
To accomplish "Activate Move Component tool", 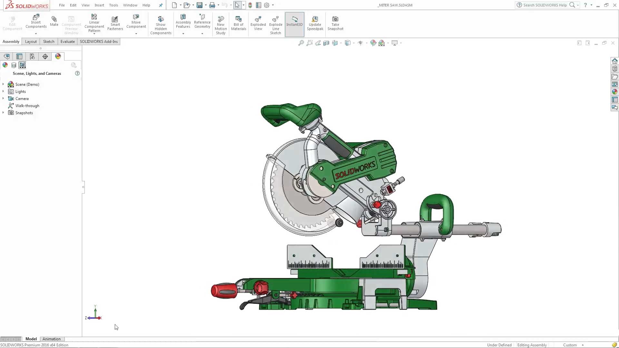I will [x=136, y=21].
